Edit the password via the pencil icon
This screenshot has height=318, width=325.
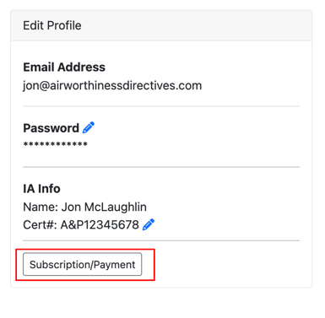[x=89, y=127]
